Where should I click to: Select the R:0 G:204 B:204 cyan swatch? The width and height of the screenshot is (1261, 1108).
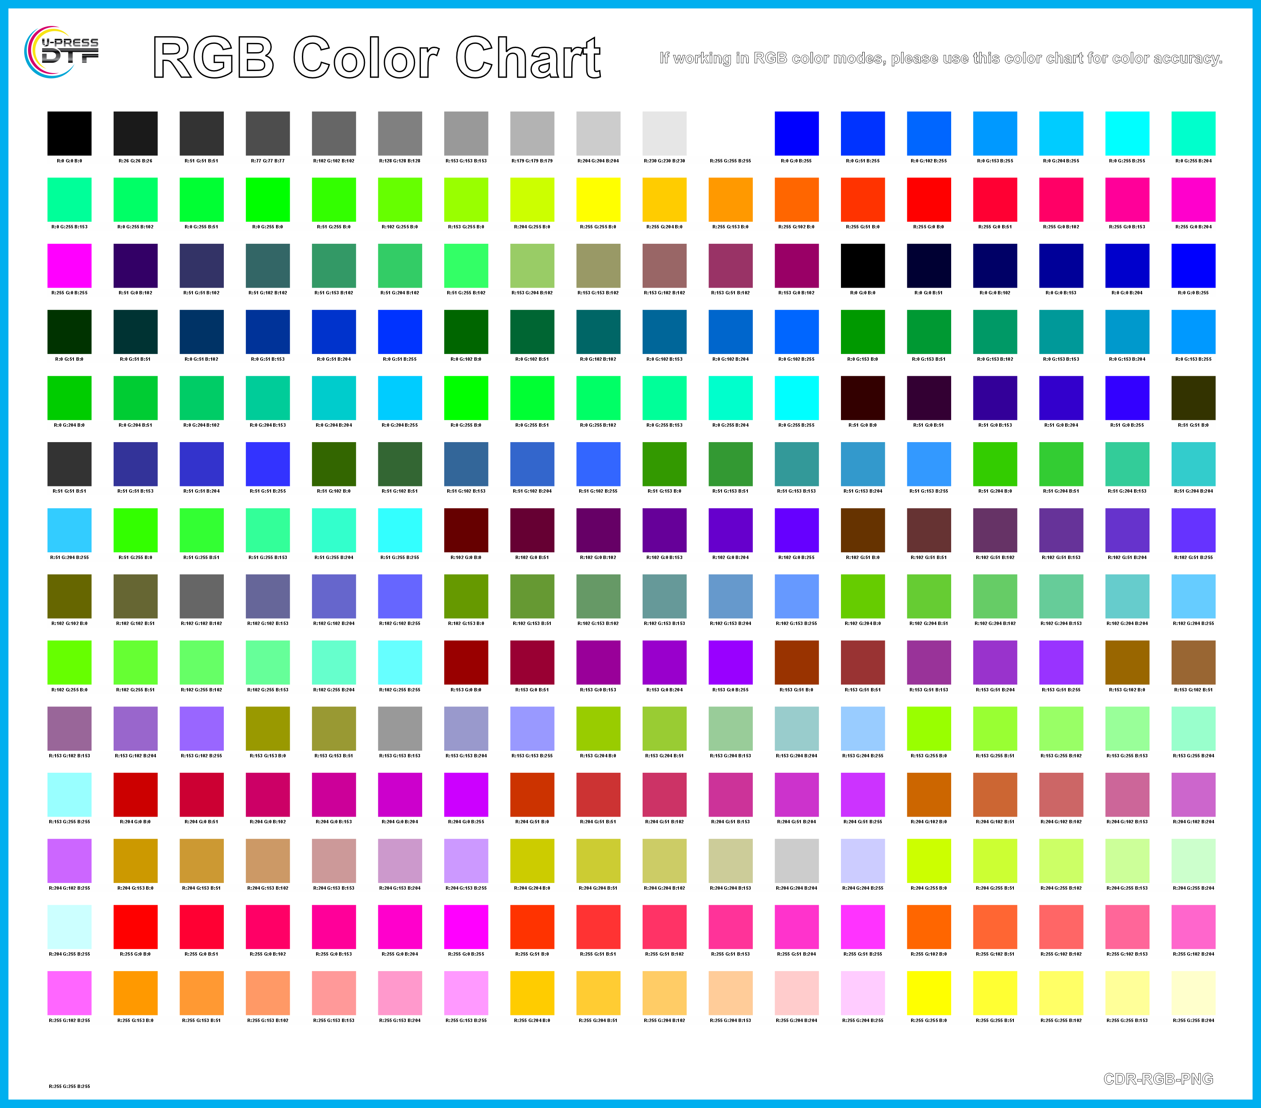pos(334,398)
